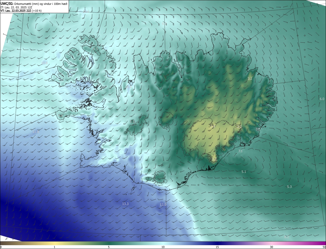Click the 7.1 value label on the map
The width and height of the screenshot is (326, 249).
(x=240, y=151)
